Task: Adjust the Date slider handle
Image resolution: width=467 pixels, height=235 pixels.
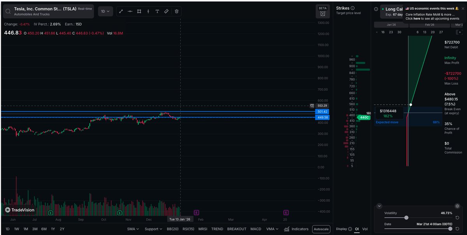Action: tap(450, 229)
